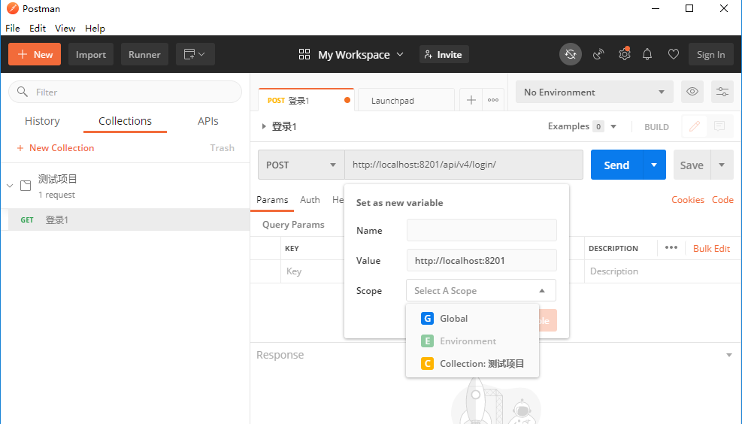Open tab options ellipsis menu
The width and height of the screenshot is (742, 424).
(x=493, y=100)
